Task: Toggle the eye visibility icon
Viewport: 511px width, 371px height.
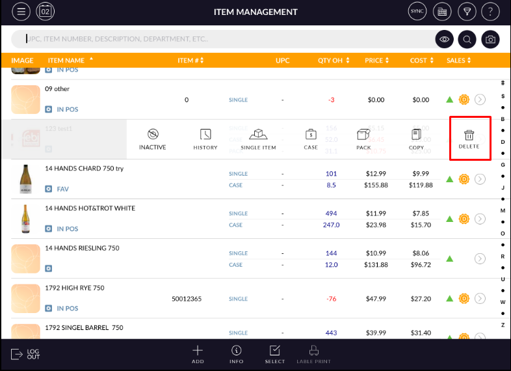Action: point(445,40)
